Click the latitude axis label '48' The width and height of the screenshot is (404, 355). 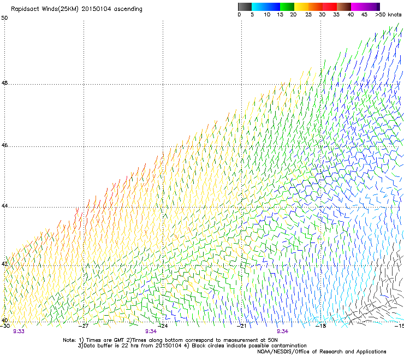[x=4, y=83]
